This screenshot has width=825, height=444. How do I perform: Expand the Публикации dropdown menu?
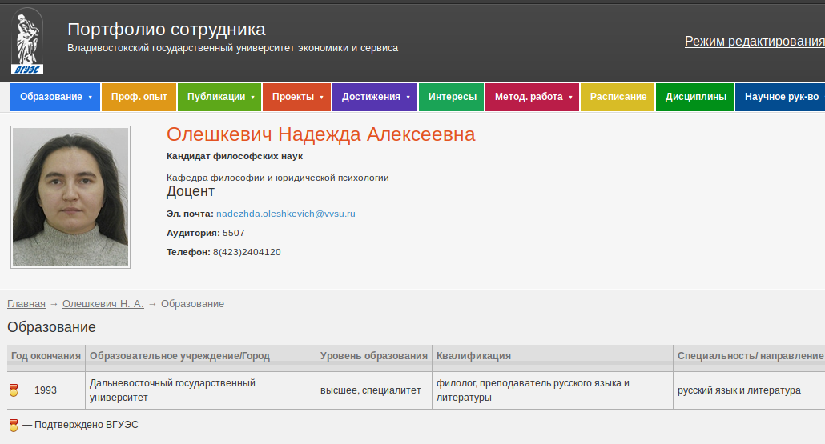[219, 97]
